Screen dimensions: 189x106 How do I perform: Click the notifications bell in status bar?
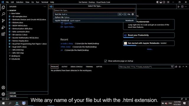pyautogui.click(x=186, y=99)
